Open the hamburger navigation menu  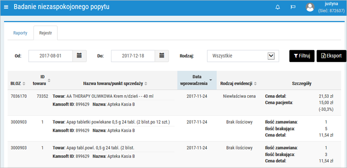[x=6, y=7]
